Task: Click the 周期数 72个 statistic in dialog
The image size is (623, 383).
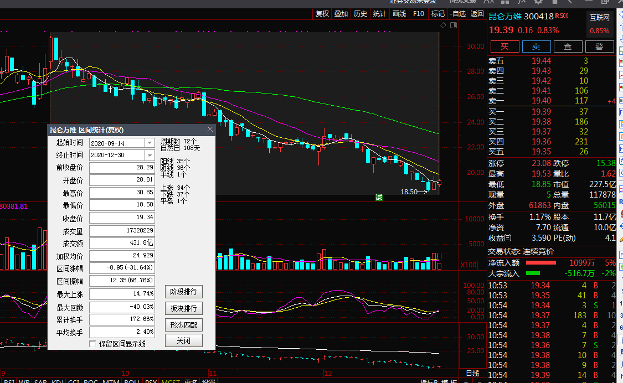Action: pyautogui.click(x=179, y=142)
